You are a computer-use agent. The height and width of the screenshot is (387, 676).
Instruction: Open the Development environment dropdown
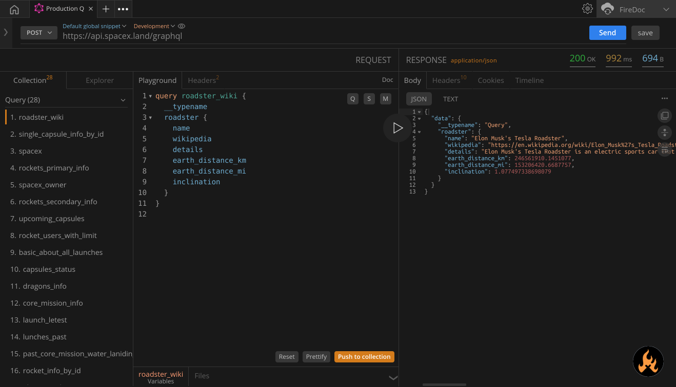[154, 26]
